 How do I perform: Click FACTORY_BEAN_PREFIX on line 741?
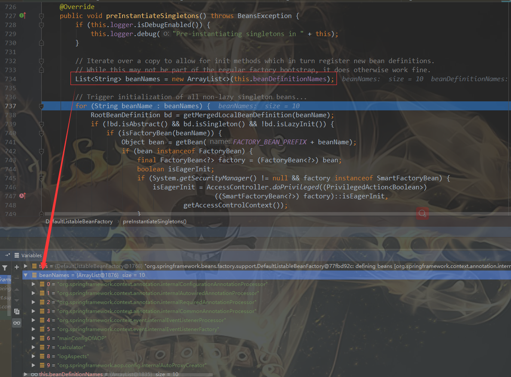270,142
